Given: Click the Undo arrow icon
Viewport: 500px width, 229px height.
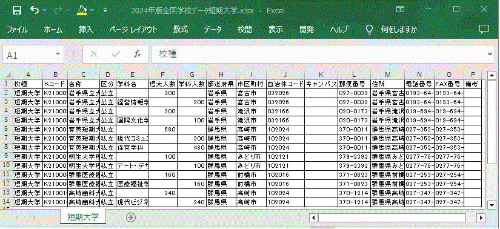Looking at the screenshot, I should click(x=35, y=10).
